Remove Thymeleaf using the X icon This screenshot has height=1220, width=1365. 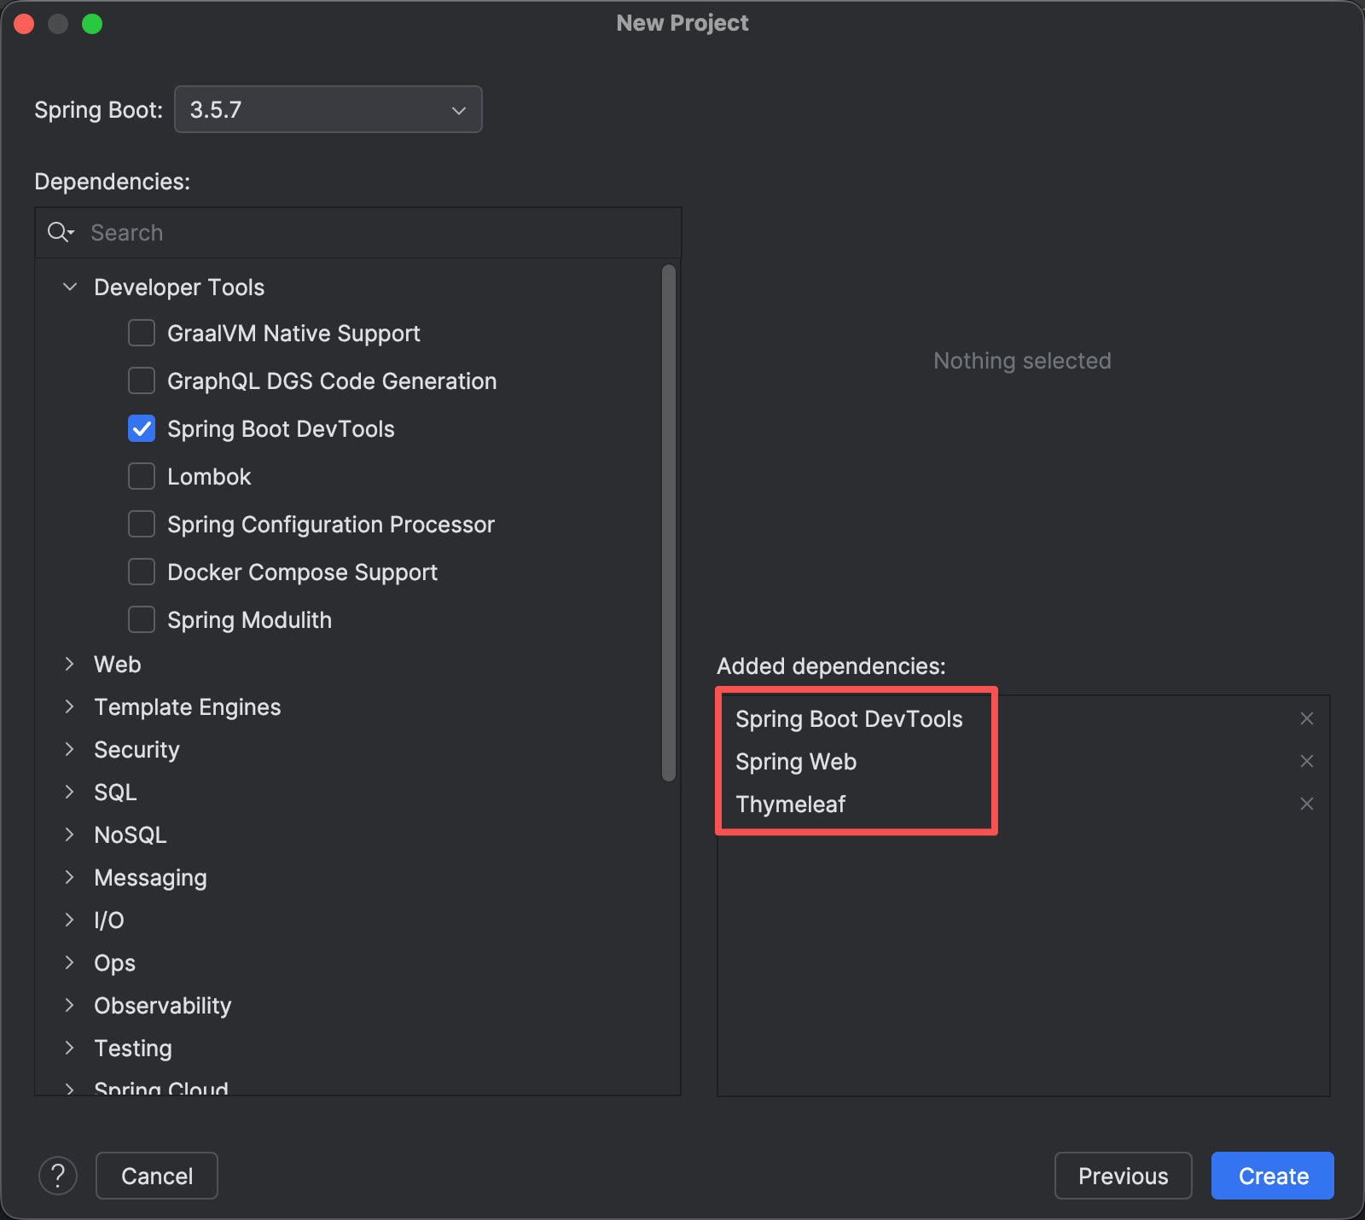point(1306,804)
